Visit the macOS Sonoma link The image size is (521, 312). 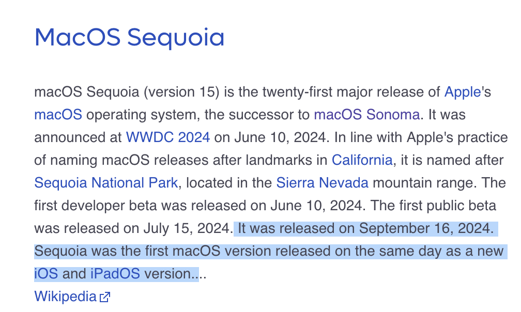coord(367,115)
